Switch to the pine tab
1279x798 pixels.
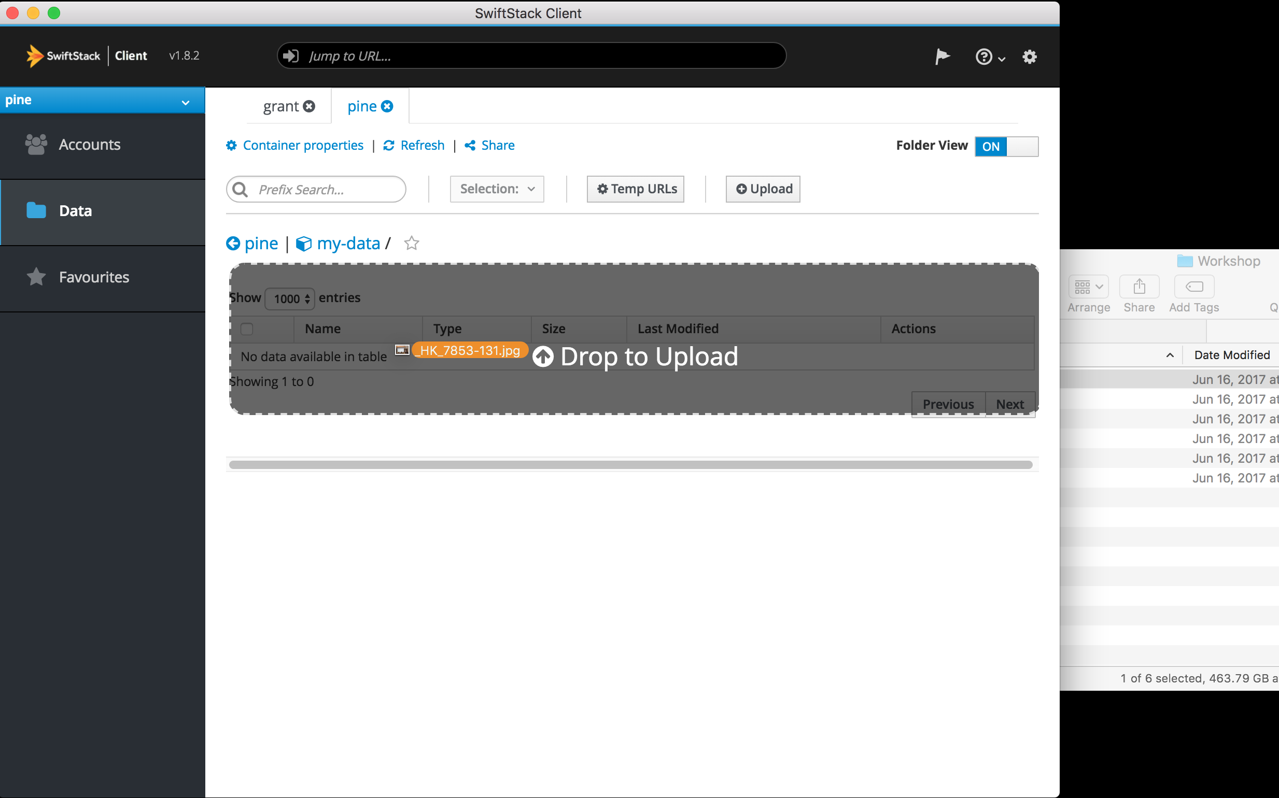(362, 107)
